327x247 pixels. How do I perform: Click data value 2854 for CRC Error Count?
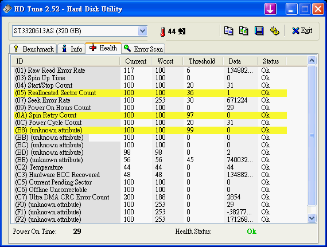click(x=234, y=197)
